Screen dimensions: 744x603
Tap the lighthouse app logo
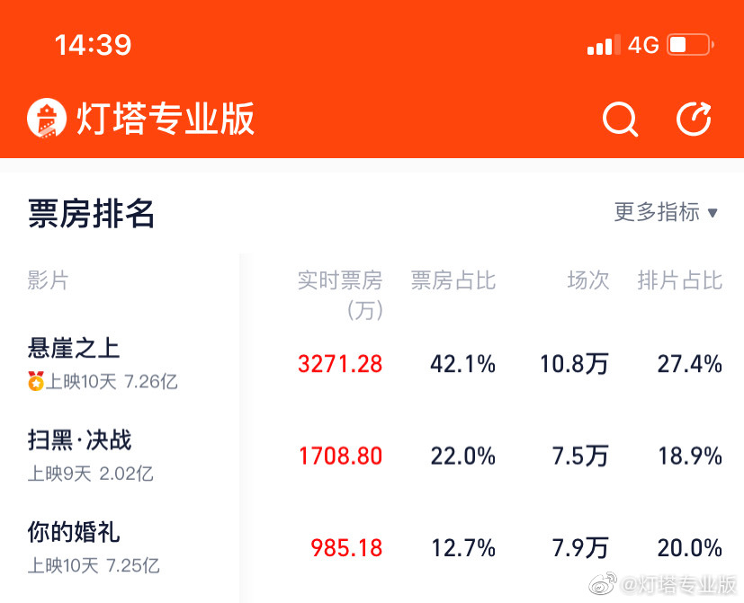tap(48, 119)
